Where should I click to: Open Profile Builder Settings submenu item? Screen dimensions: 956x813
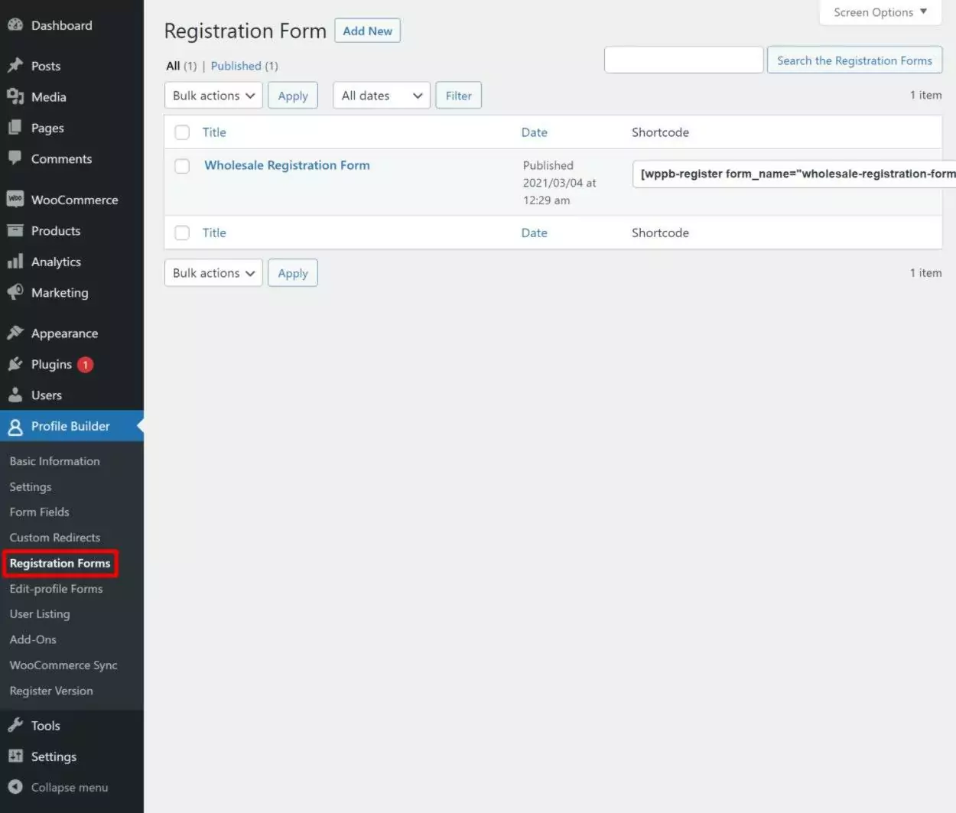click(x=31, y=486)
